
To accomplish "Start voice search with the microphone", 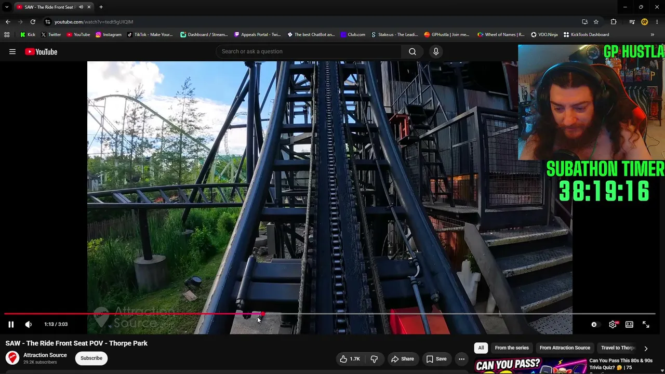I will coord(436,51).
